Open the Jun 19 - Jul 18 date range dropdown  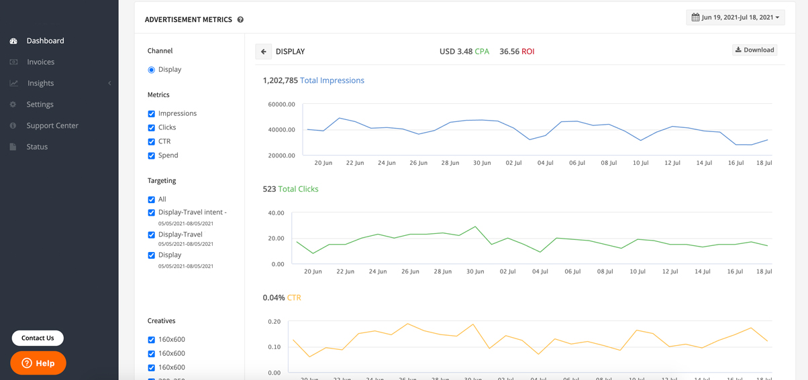(736, 17)
